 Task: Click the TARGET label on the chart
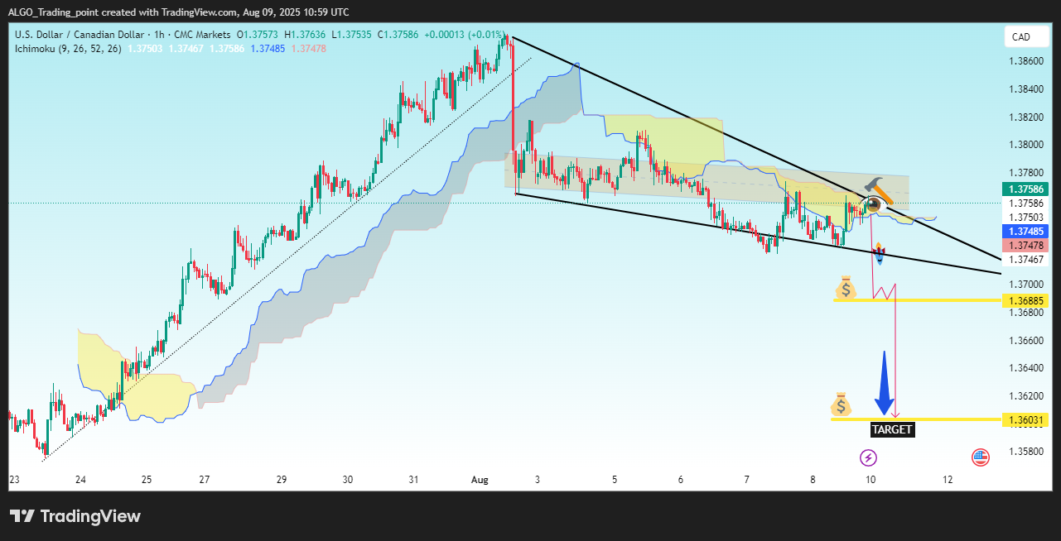[x=892, y=429]
